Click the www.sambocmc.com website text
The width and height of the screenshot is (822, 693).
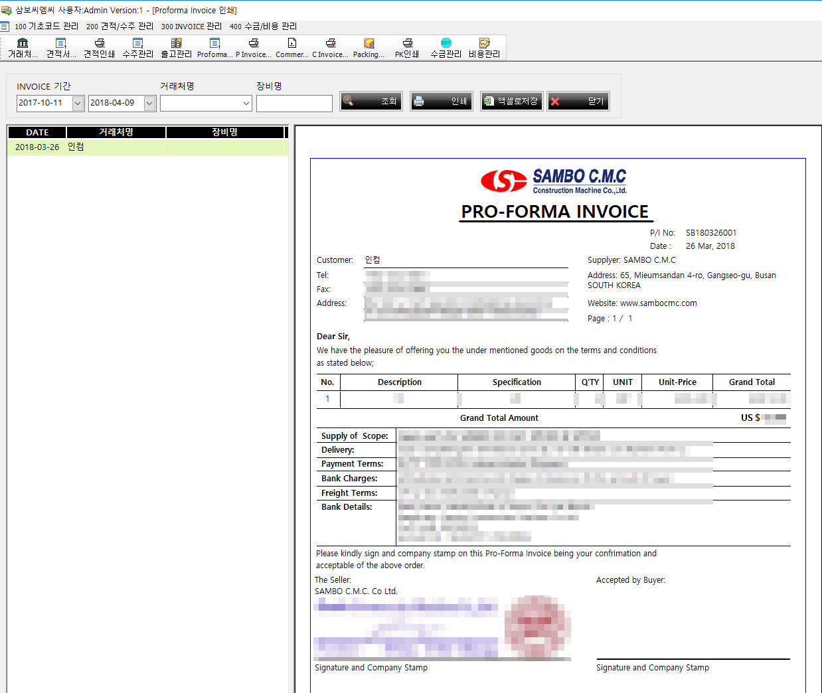tap(659, 303)
